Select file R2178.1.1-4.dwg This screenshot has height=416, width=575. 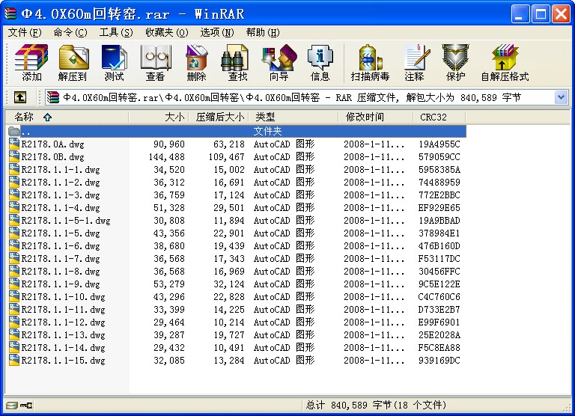pyautogui.click(x=61, y=207)
